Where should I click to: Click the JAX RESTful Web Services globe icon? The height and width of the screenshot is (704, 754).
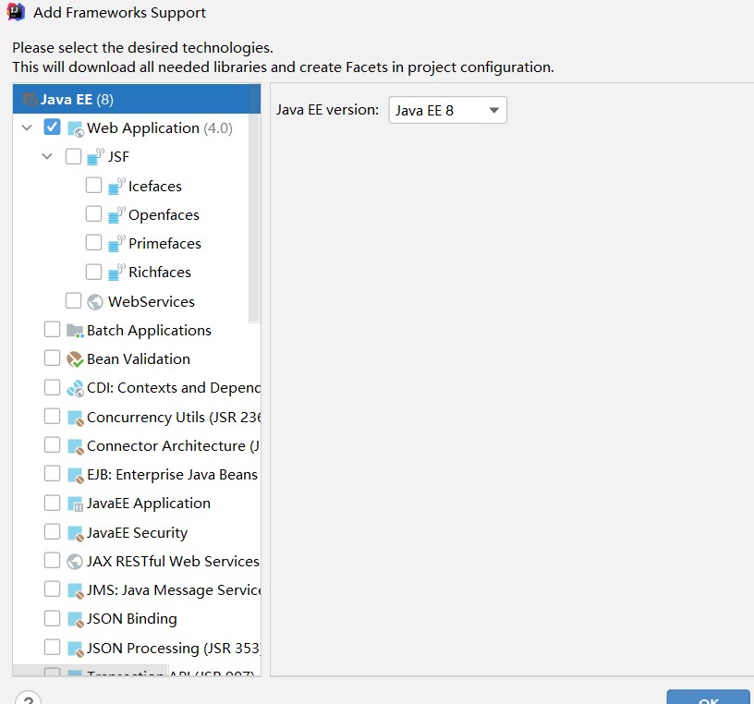pos(75,561)
